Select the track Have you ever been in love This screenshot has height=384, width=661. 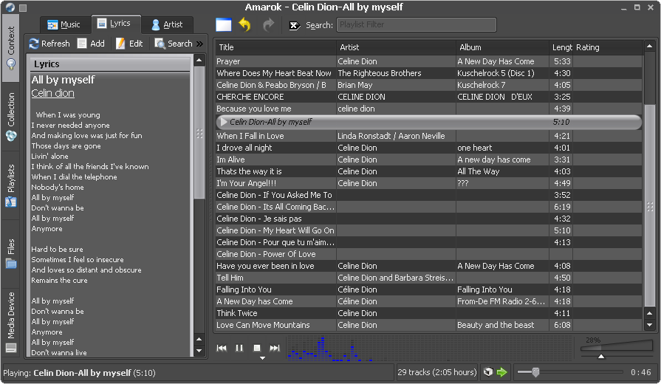coord(428,266)
